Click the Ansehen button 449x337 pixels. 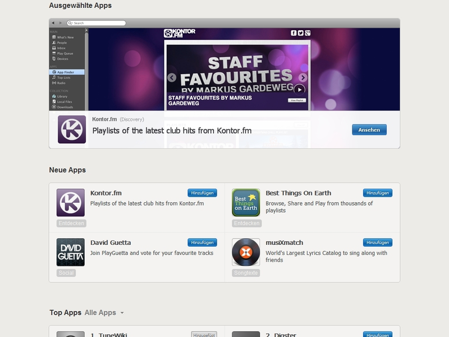(369, 130)
